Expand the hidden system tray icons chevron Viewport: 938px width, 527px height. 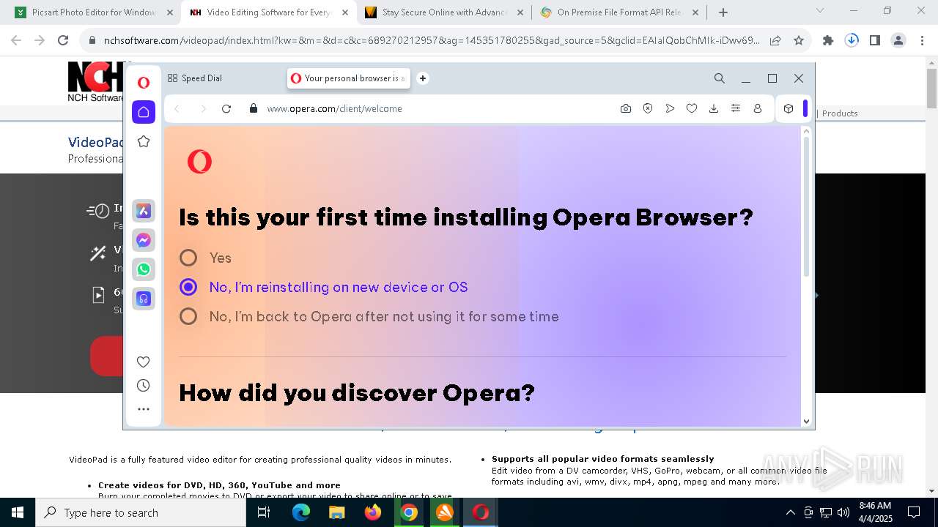(x=790, y=512)
